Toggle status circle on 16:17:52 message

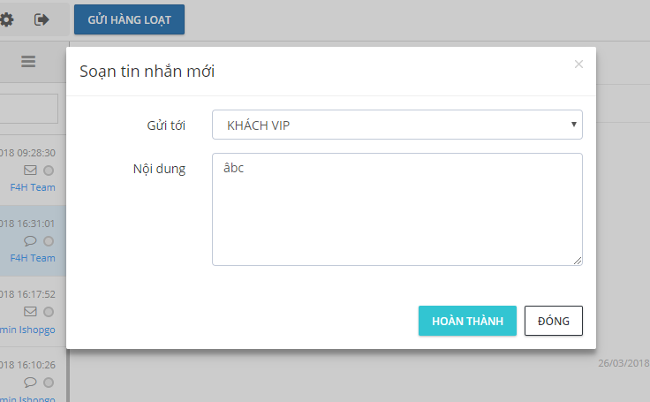coord(49,311)
